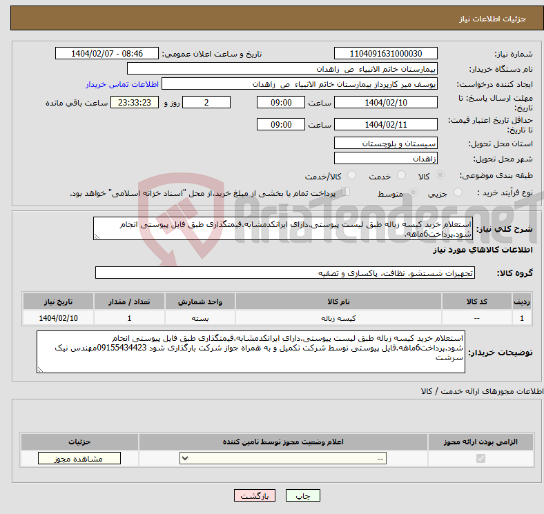Open buyer contact information link
Image resolution: width=544 pixels, height=514 pixels.
click(122, 84)
